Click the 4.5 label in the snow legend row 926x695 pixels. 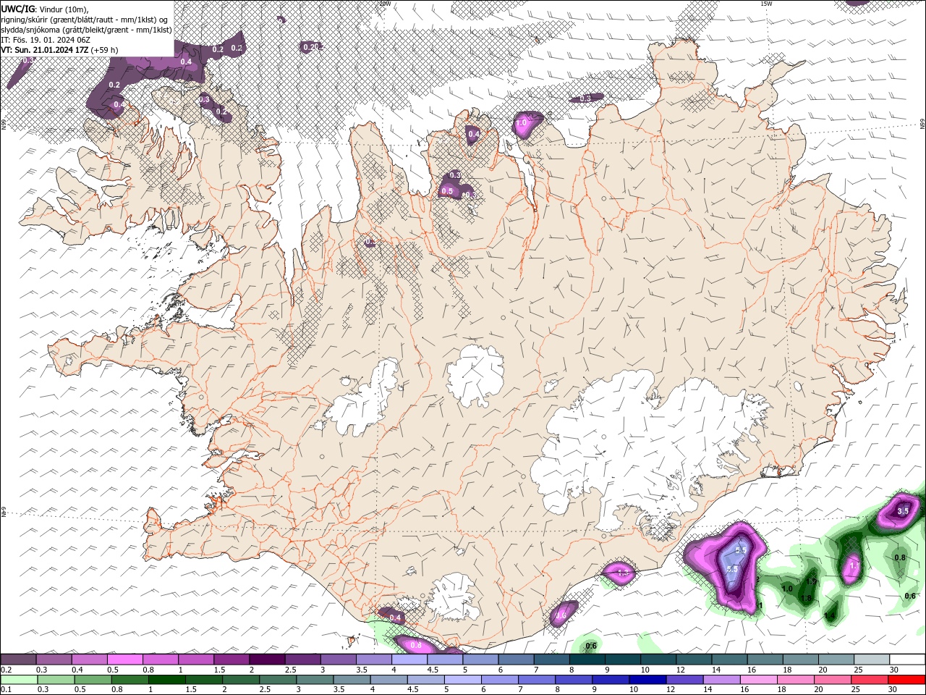coord(433,670)
